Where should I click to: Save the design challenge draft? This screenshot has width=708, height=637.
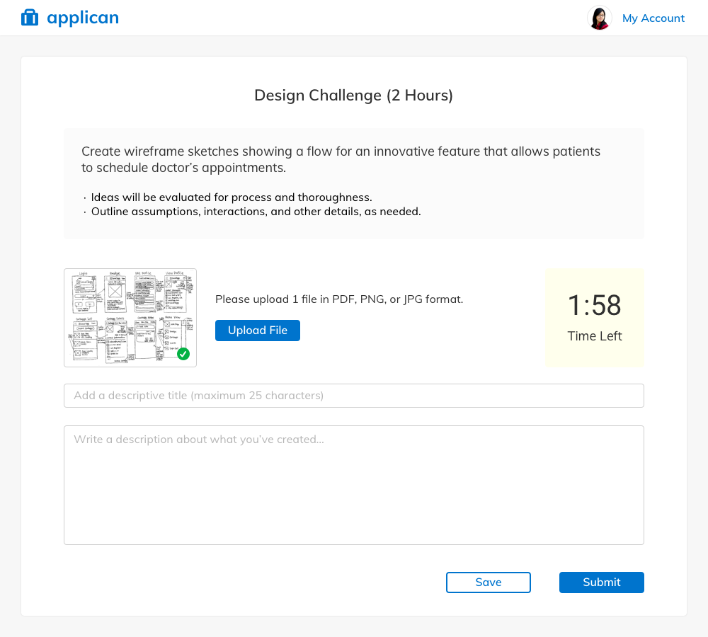click(488, 583)
